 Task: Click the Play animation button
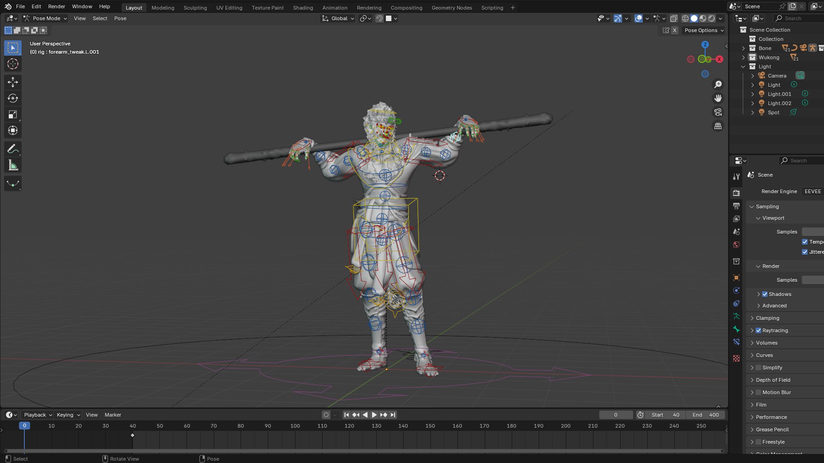374,415
